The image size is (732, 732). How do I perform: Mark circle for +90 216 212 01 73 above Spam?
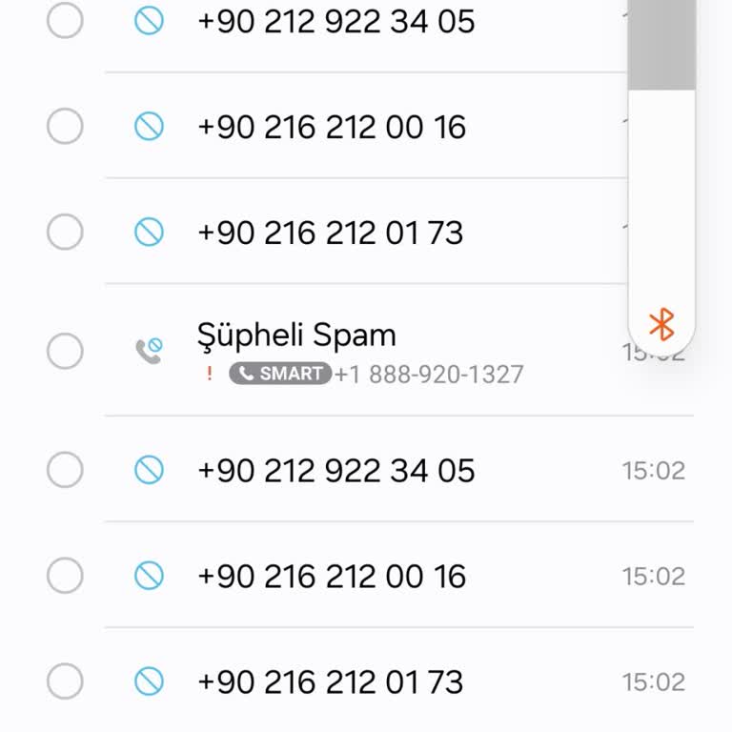pos(65,232)
